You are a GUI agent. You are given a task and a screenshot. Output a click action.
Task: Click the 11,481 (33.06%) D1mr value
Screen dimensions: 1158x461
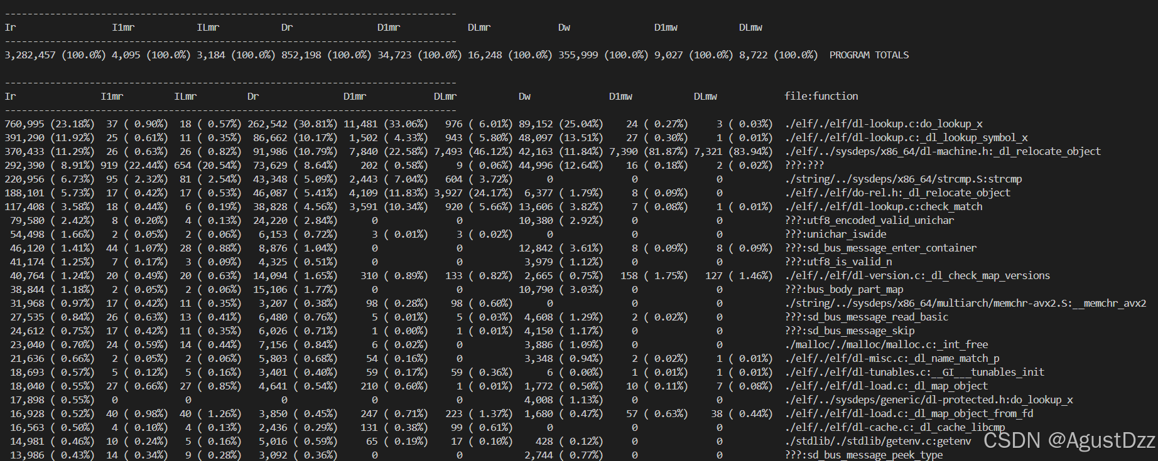tap(386, 124)
